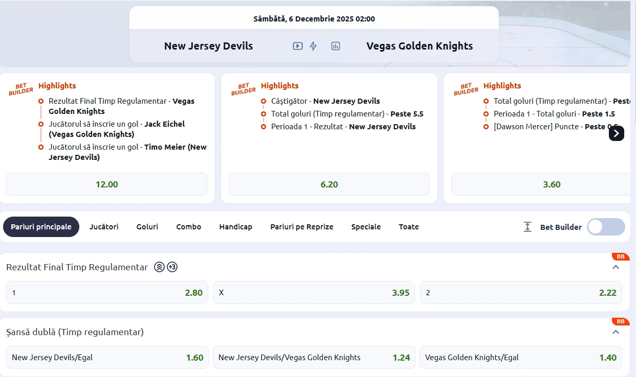
Task: Select the Handicap tab
Action: 236,227
